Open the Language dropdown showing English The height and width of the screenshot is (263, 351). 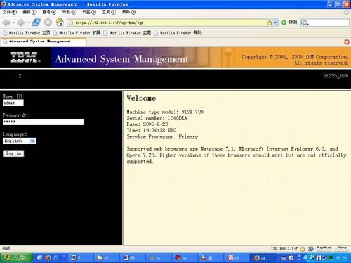tap(19, 141)
